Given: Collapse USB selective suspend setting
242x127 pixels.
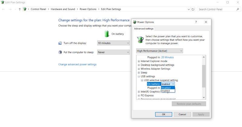Looking at the screenshot, I should point(142,80).
